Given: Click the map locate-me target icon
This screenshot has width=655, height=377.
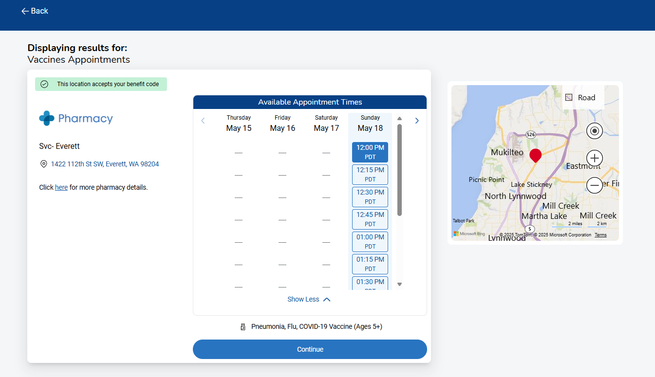Looking at the screenshot, I should (594, 131).
